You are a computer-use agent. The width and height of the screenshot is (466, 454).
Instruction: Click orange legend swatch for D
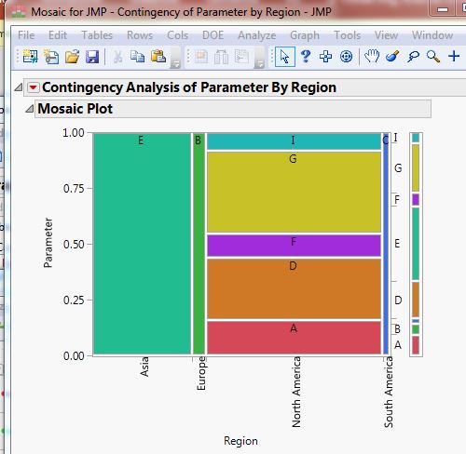point(416,300)
